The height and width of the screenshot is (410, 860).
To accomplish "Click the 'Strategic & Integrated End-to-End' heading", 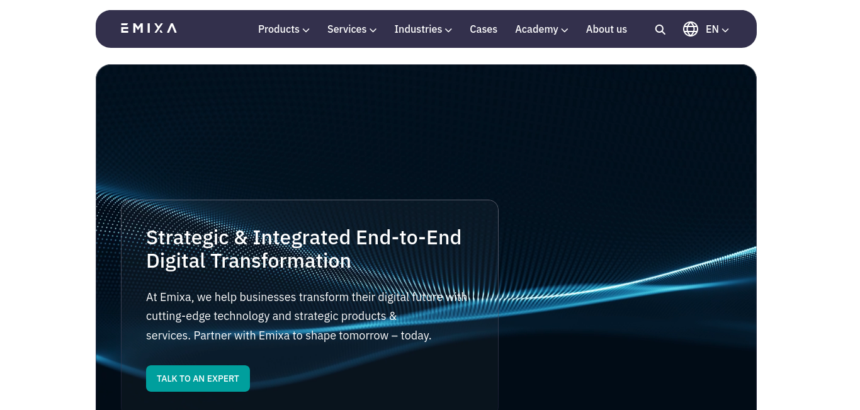I will [304, 249].
